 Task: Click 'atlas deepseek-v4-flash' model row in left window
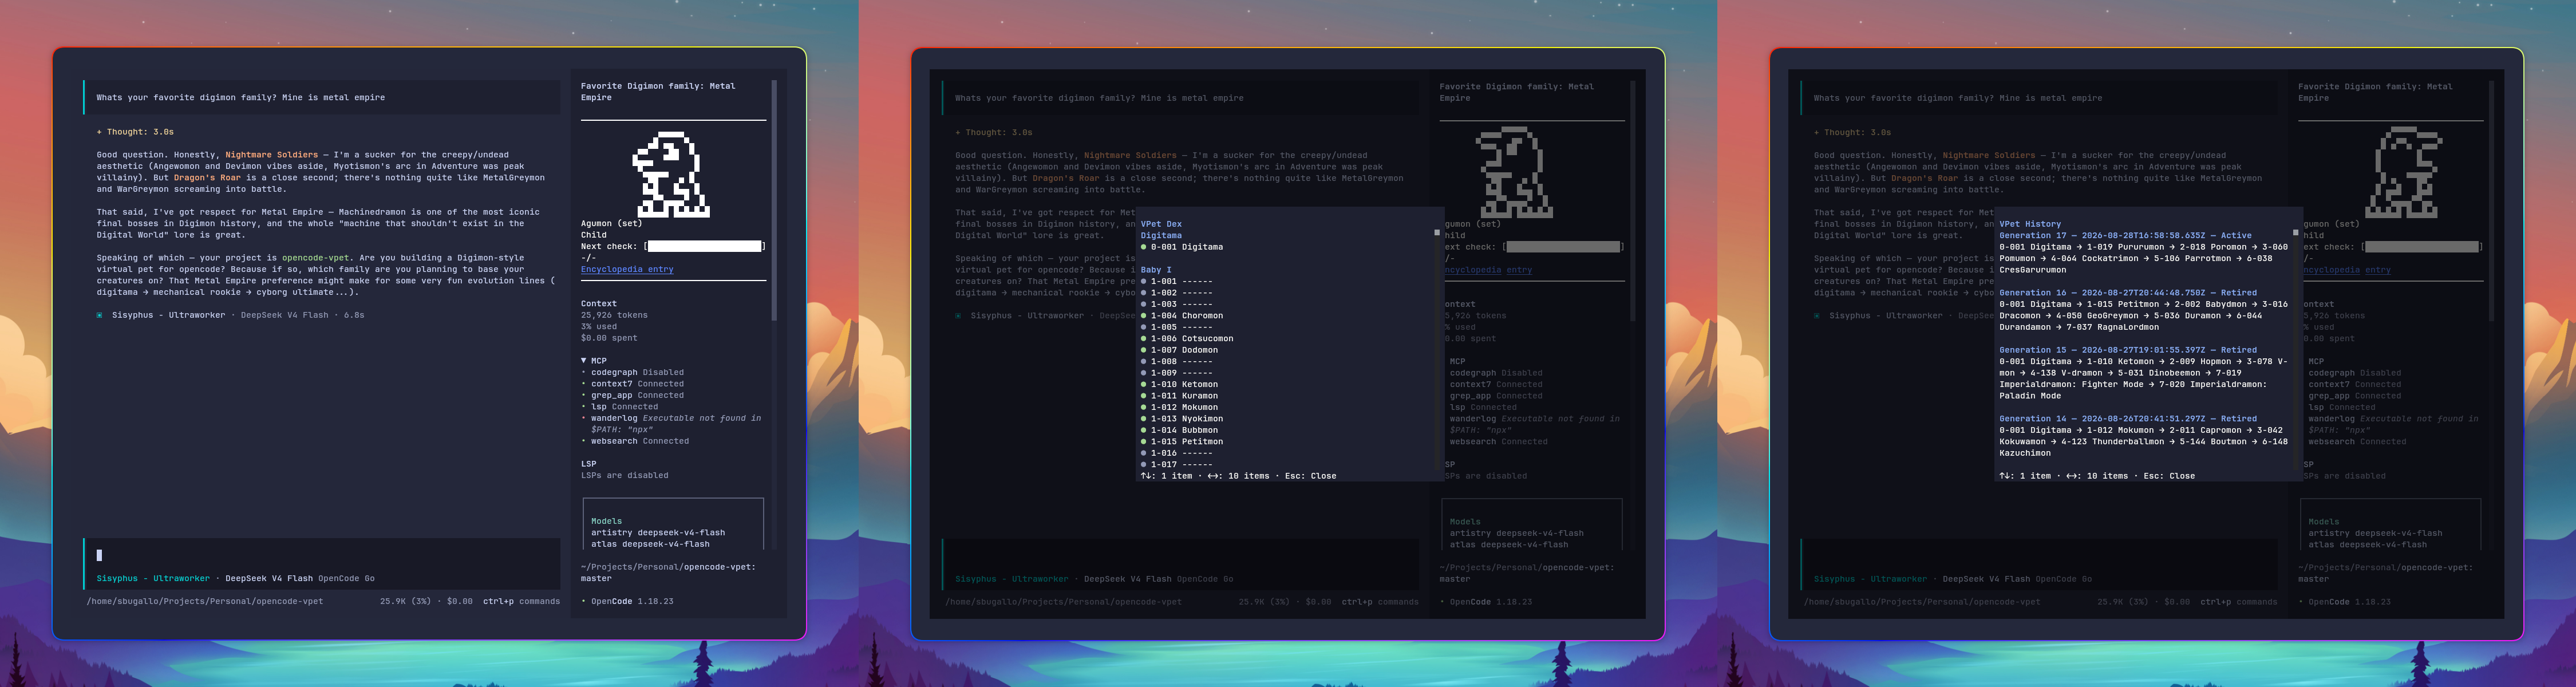650,545
